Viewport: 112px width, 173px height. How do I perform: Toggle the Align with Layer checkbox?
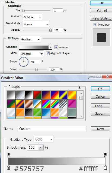tap(48, 53)
